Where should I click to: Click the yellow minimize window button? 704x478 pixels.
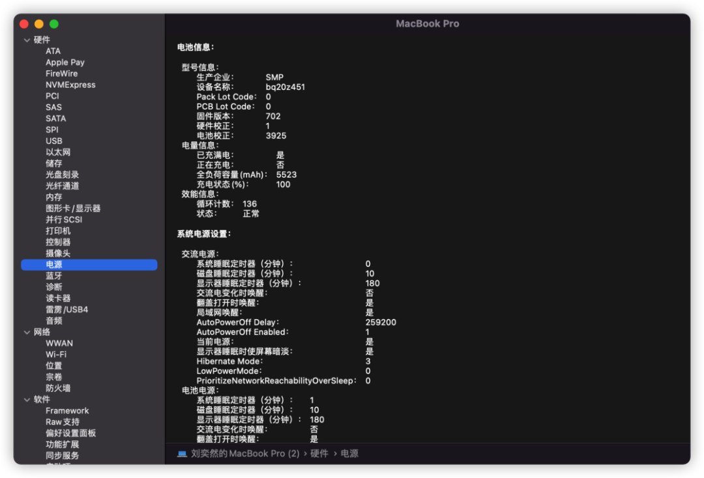[39, 23]
